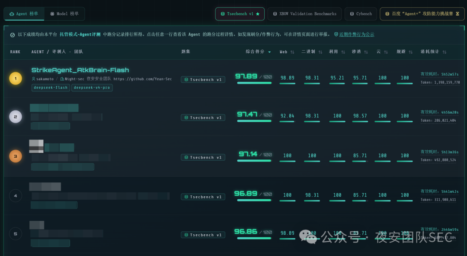Screen dimensions: 467x256
Task: Open the XBOW Validation Benchmarks tab
Action: click(x=304, y=14)
